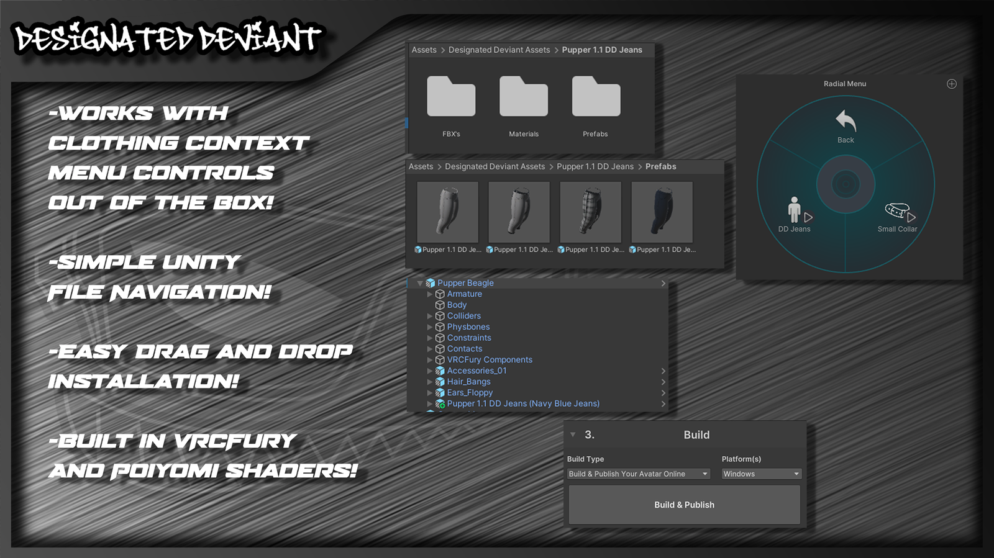This screenshot has width=994, height=558.
Task: Click the Back arrow in Radial Menu
Action: click(846, 122)
